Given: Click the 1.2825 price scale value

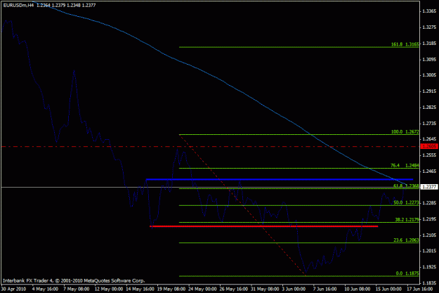Looking at the screenshot, I should [429, 108].
